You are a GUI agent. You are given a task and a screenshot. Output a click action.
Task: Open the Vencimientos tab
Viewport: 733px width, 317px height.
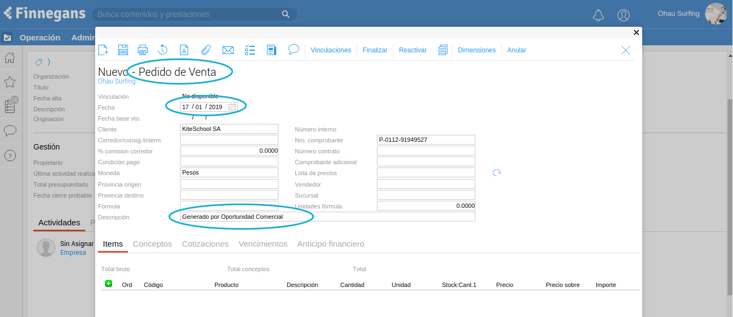tap(263, 244)
